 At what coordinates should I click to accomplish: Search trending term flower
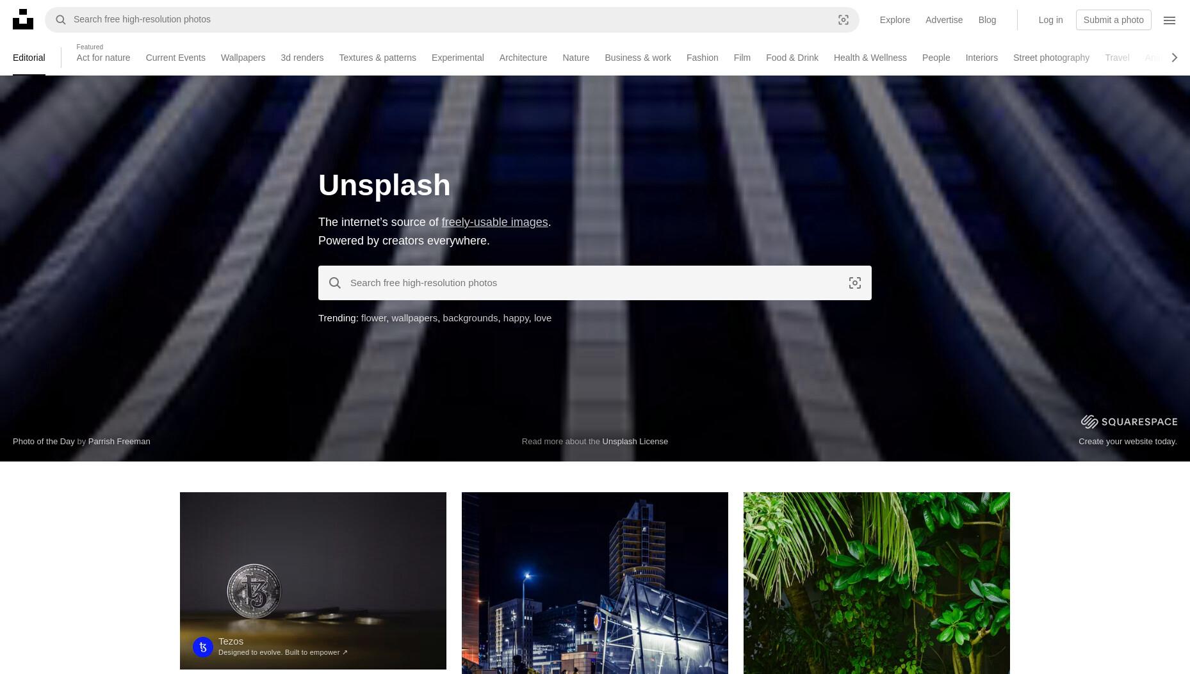(373, 318)
